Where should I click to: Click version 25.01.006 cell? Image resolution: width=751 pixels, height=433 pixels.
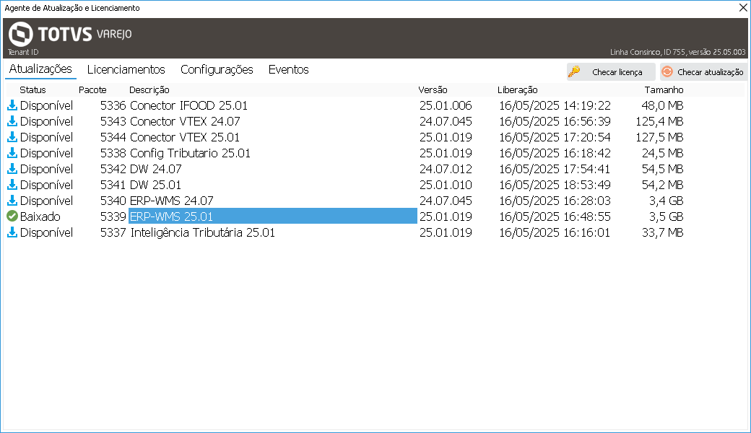[446, 105]
